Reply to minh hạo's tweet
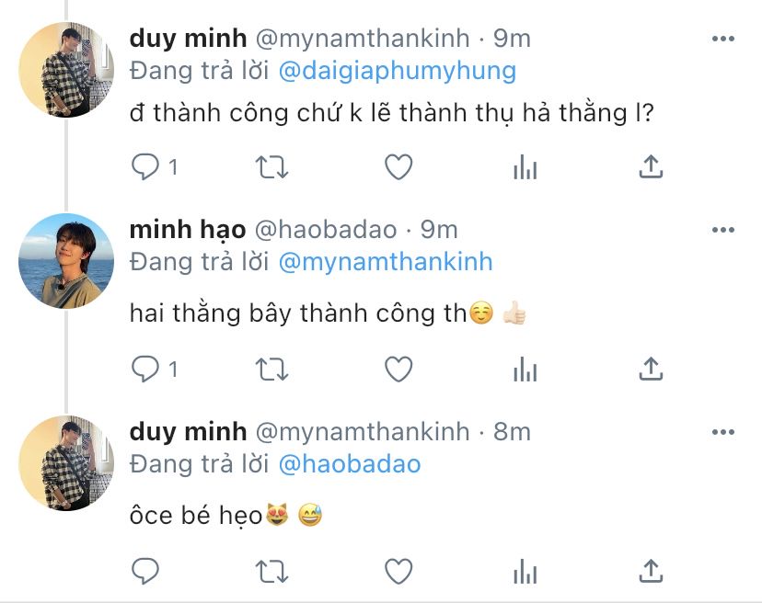Screen dimensions: 762x603 tap(145, 369)
